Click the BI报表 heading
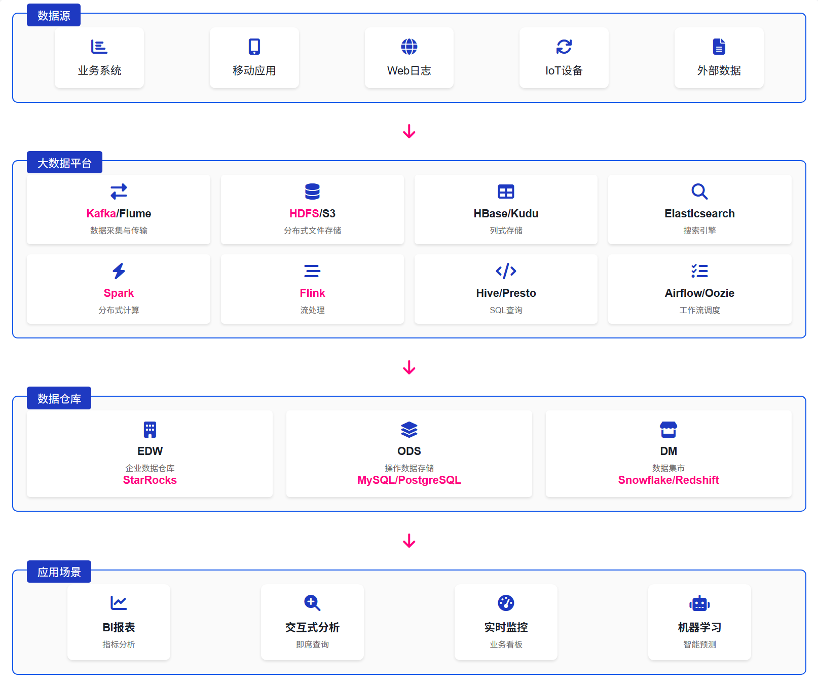Screen dimensions: 818x684 (x=119, y=627)
